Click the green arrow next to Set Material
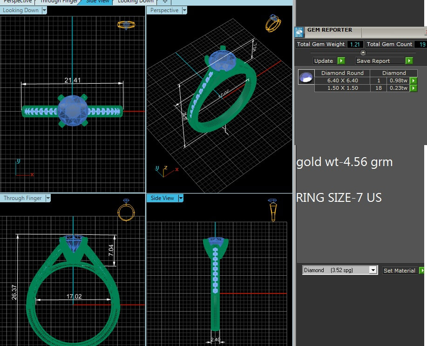427x346 pixels. click(422, 271)
